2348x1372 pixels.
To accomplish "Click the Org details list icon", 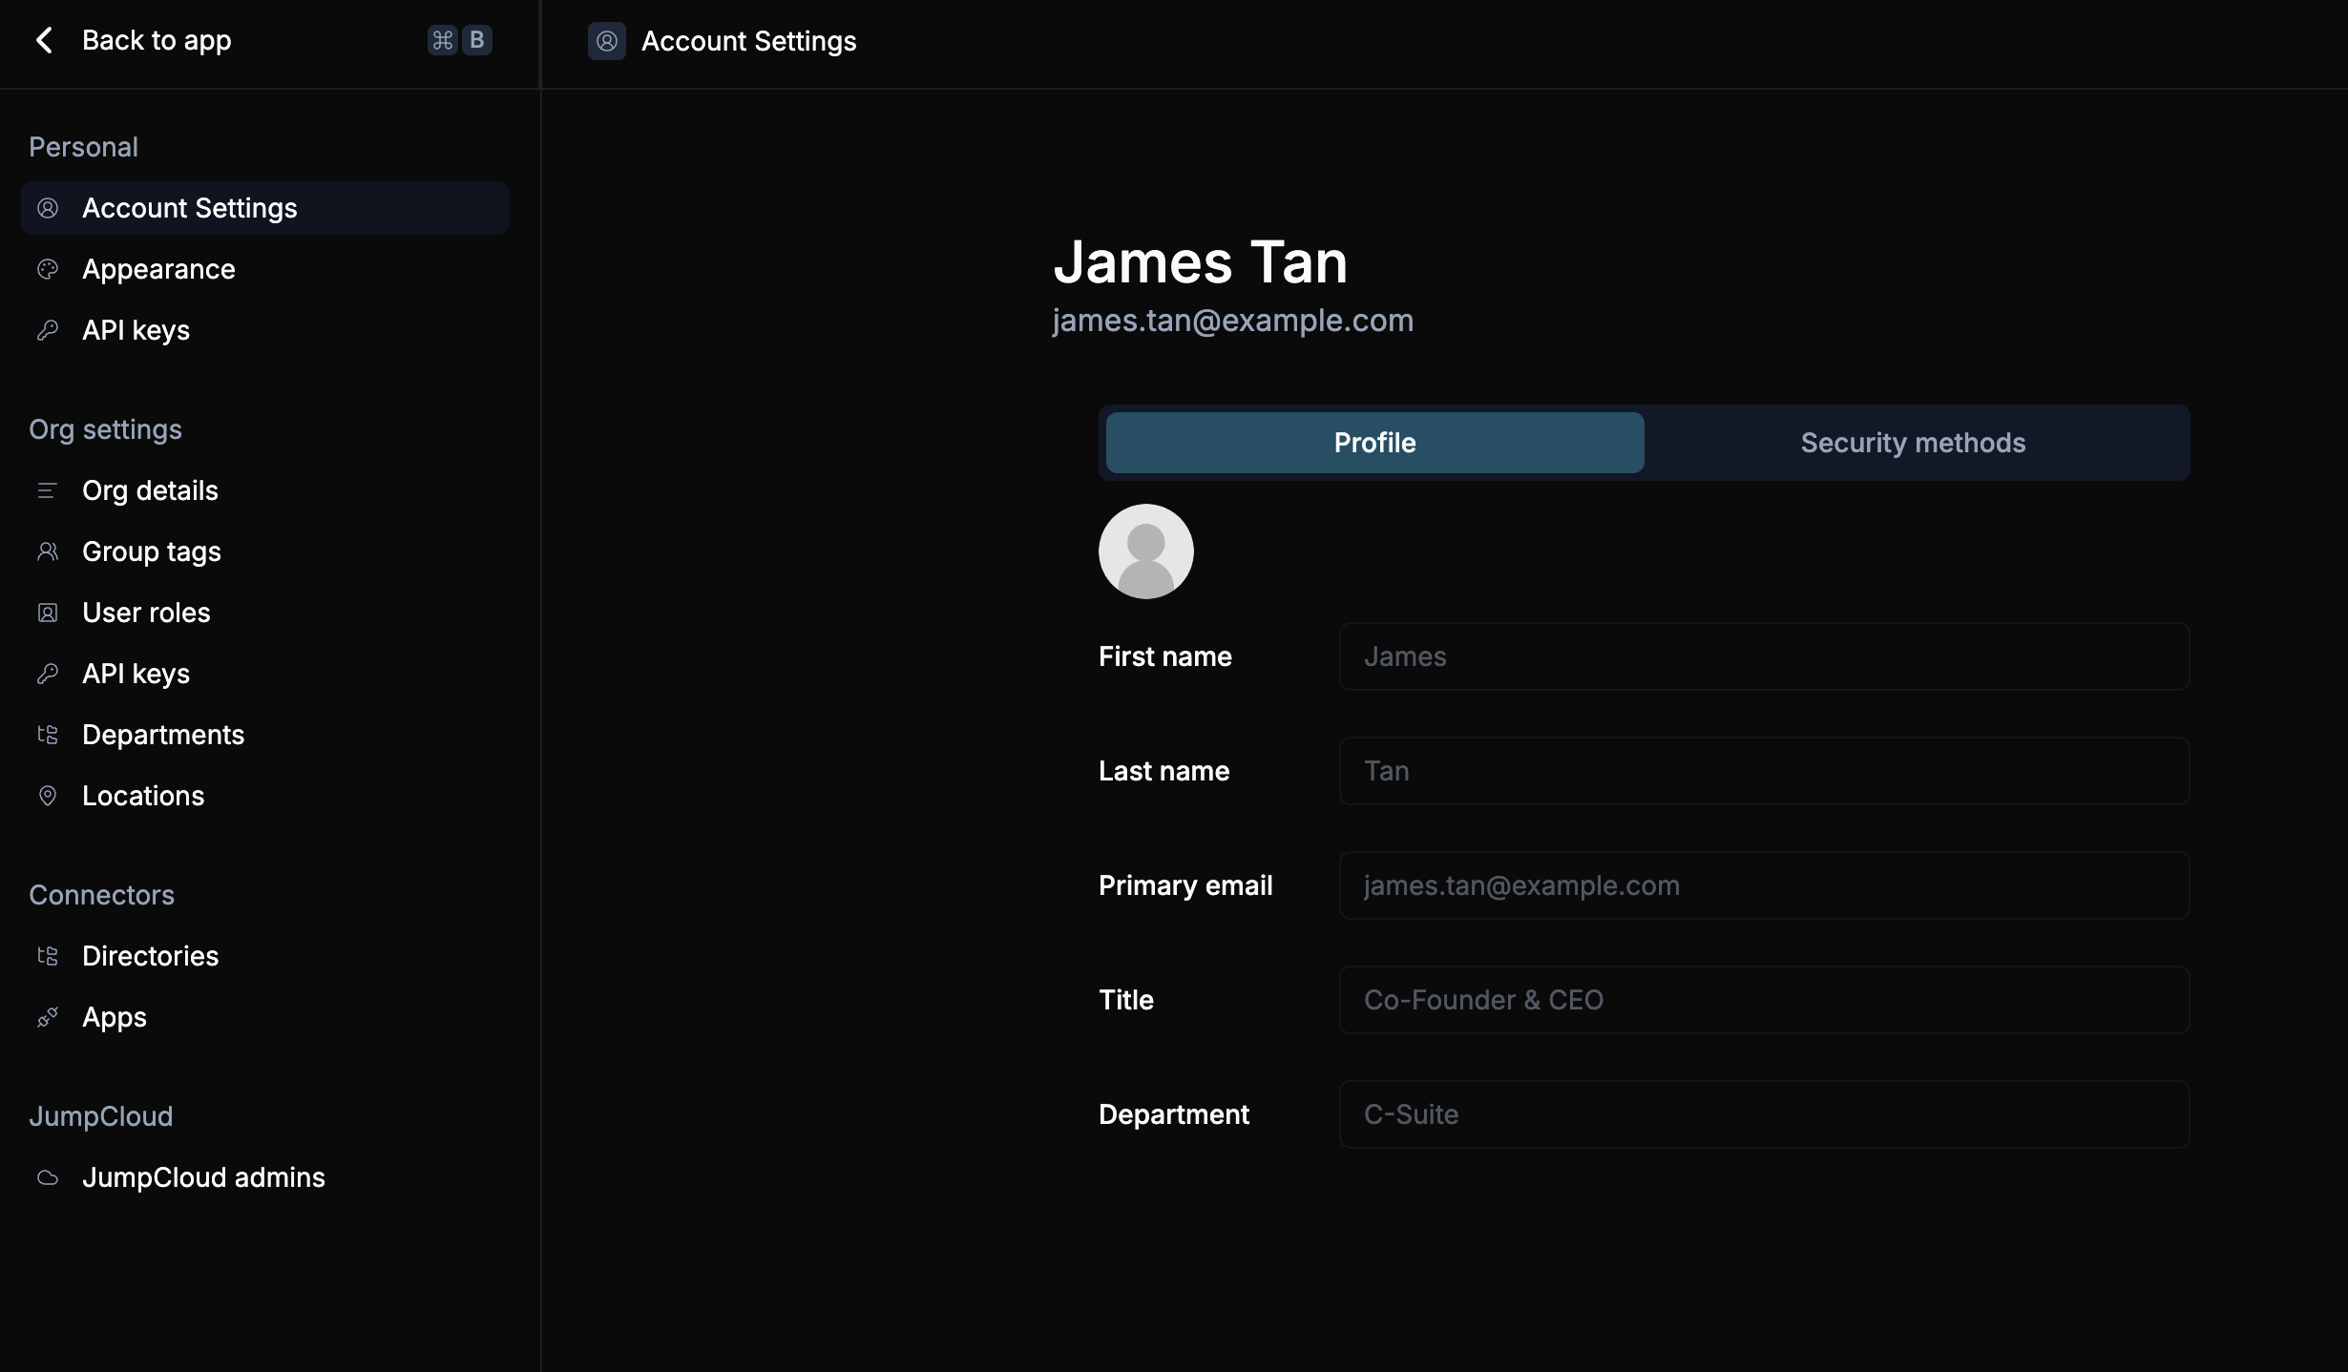I will coord(48,490).
